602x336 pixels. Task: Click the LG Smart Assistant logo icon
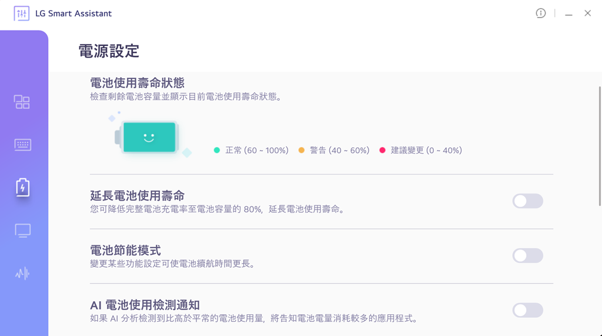click(x=22, y=14)
